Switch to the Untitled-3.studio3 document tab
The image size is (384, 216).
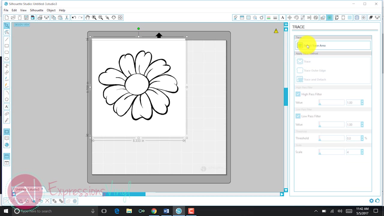[x=27, y=190]
